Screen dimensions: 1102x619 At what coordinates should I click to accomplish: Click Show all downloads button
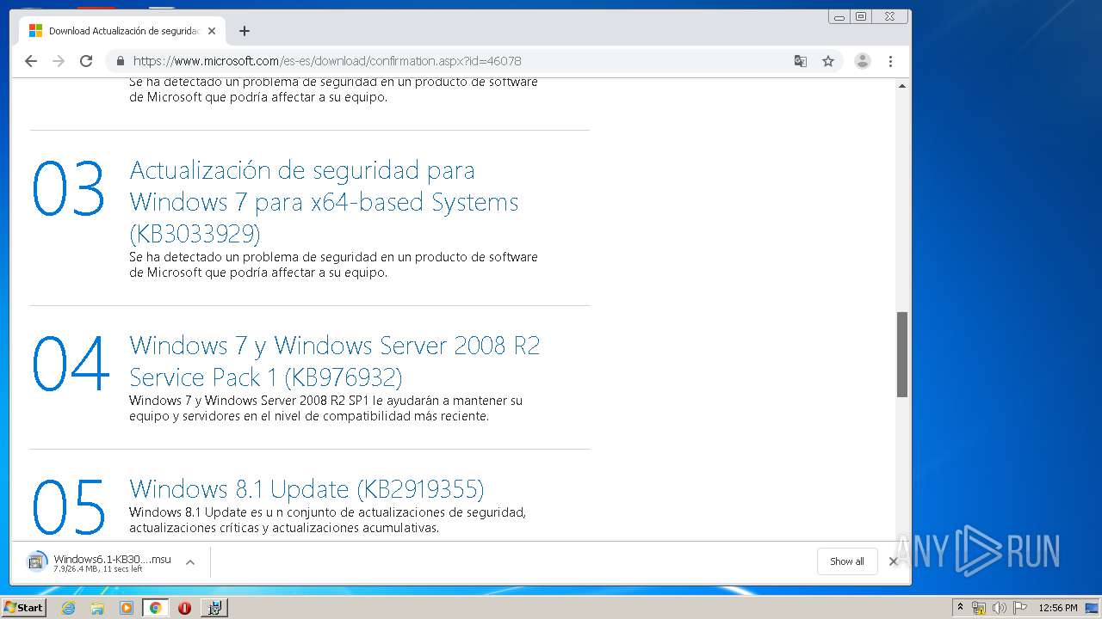point(847,561)
